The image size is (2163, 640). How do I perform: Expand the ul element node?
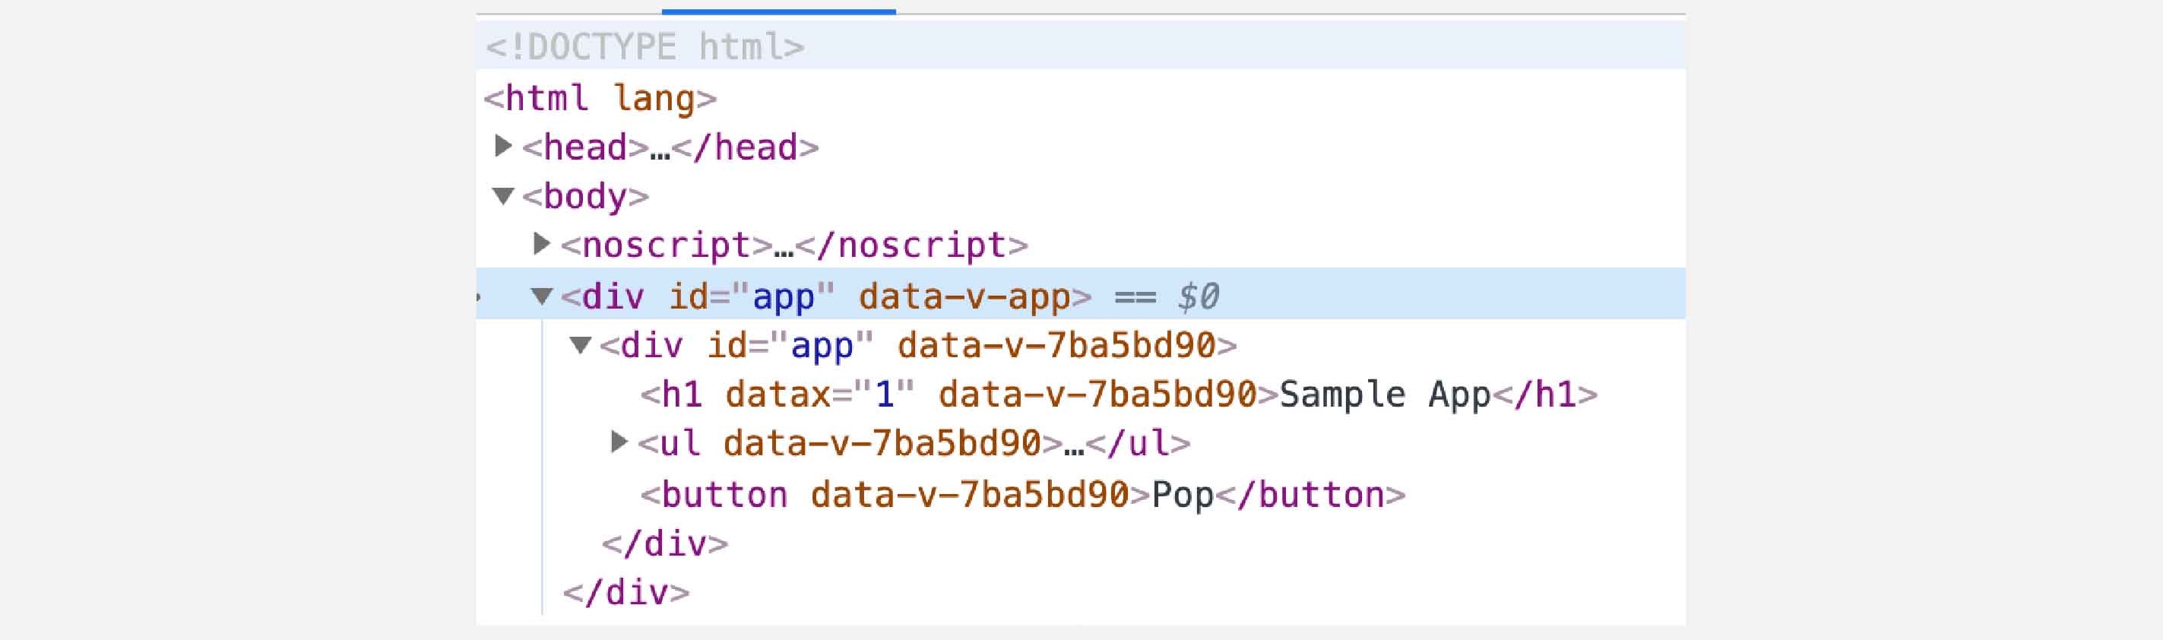[x=619, y=442]
